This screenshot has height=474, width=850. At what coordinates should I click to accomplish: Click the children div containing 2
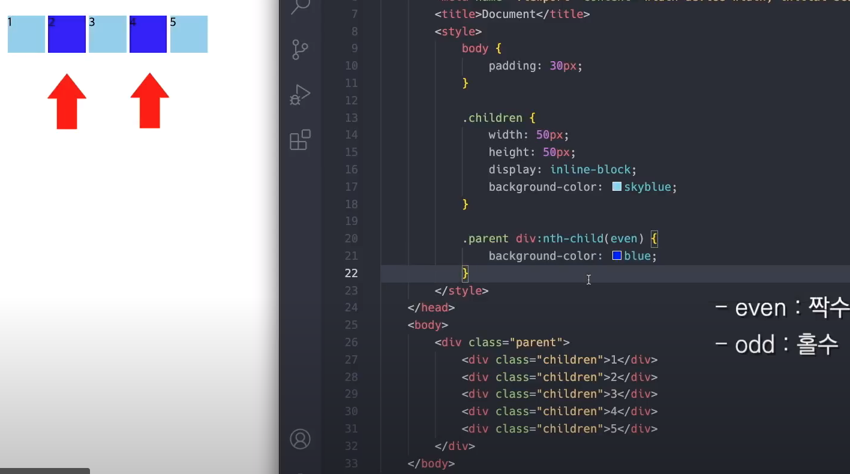tap(560, 377)
